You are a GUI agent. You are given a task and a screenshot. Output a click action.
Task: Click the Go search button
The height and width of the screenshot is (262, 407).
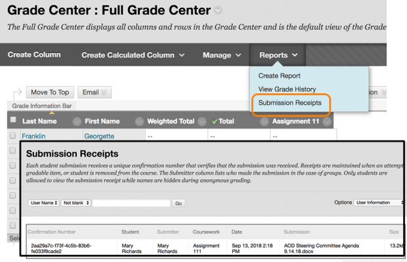(179, 204)
